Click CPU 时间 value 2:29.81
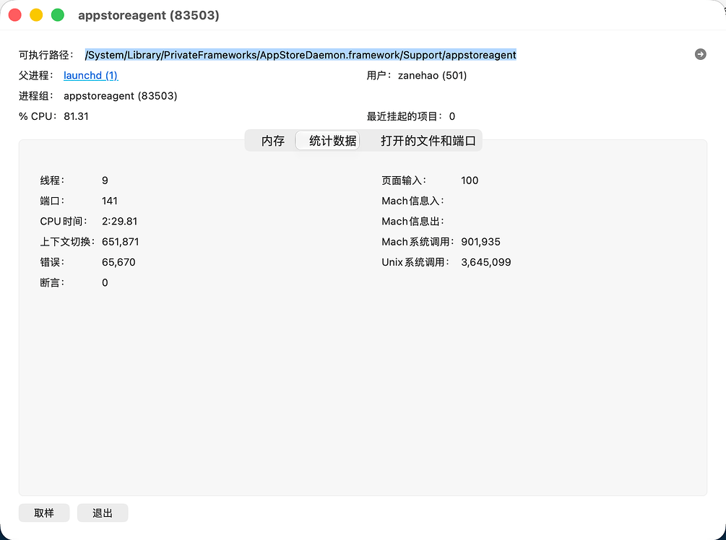 coord(119,221)
